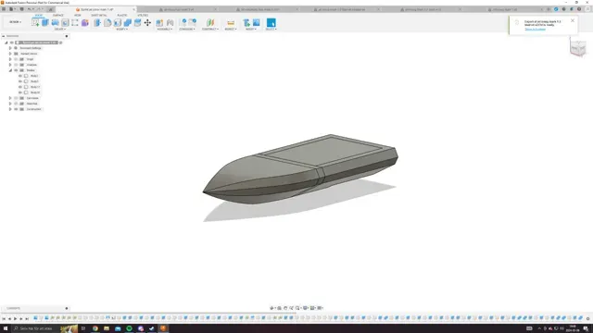Screen dimensions: 593x333
Task: Switch to the Utilities tab
Action: click(143, 15)
